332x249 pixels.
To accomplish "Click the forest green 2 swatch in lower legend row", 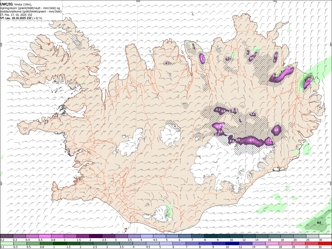I will coord(86,244).
